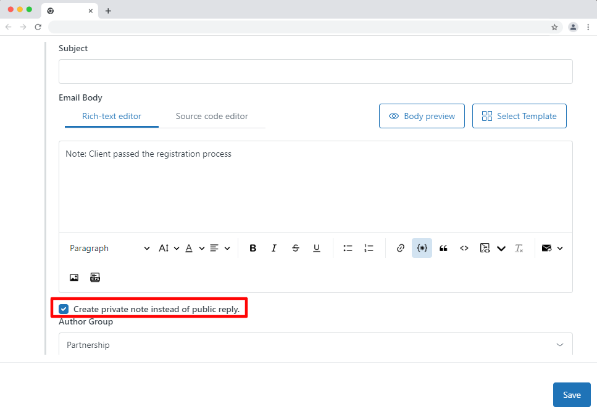This screenshot has width=597, height=417.
Task: Click the 'Create private note' label text
Action: (x=156, y=309)
